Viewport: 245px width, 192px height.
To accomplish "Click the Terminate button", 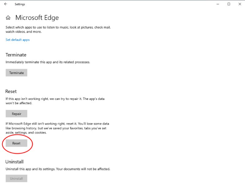I will tap(17, 73).
